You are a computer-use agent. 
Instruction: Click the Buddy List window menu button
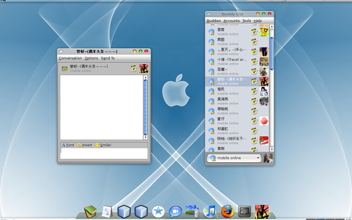pos(209,14)
